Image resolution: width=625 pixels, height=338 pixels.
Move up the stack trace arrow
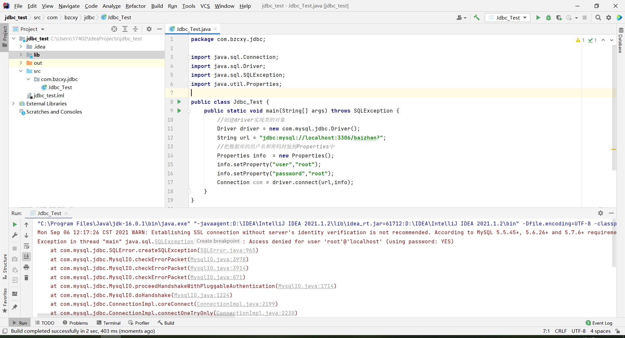point(26,224)
